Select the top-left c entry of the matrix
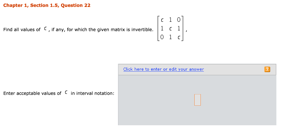Screen dimensions: 288x130 [x=162, y=20]
